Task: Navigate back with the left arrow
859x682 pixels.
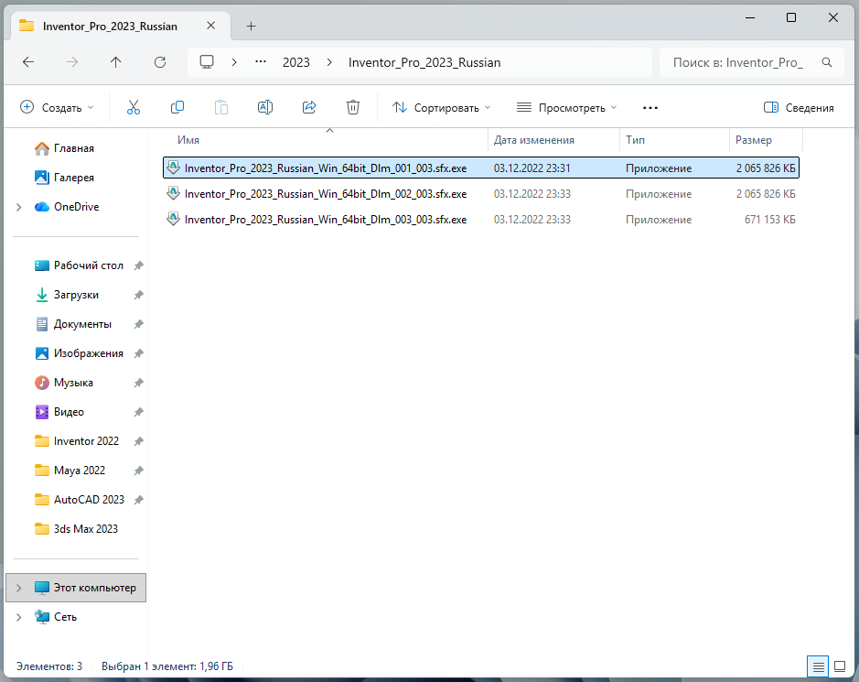Action: click(x=28, y=62)
